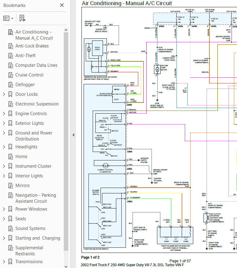237x268 pixels.
Task: Expand the Transmissions bookmark
Action: pos(4,262)
